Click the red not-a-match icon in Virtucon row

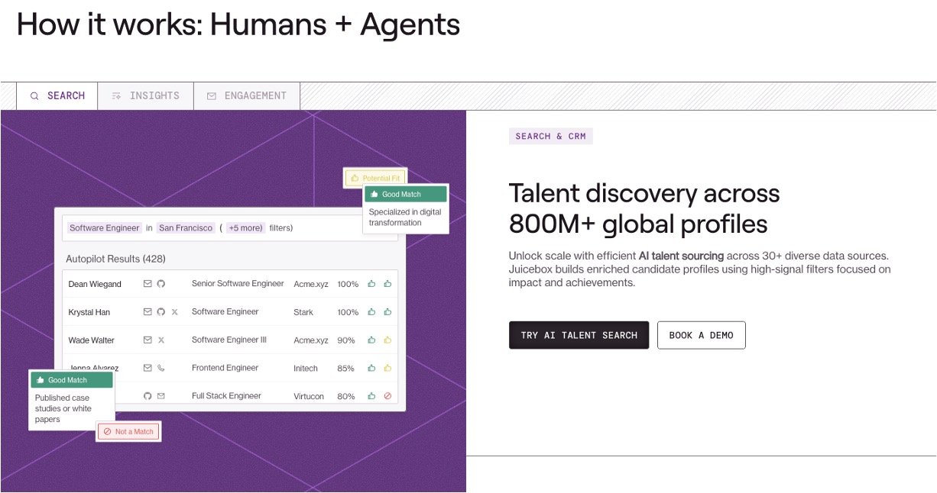tap(387, 396)
